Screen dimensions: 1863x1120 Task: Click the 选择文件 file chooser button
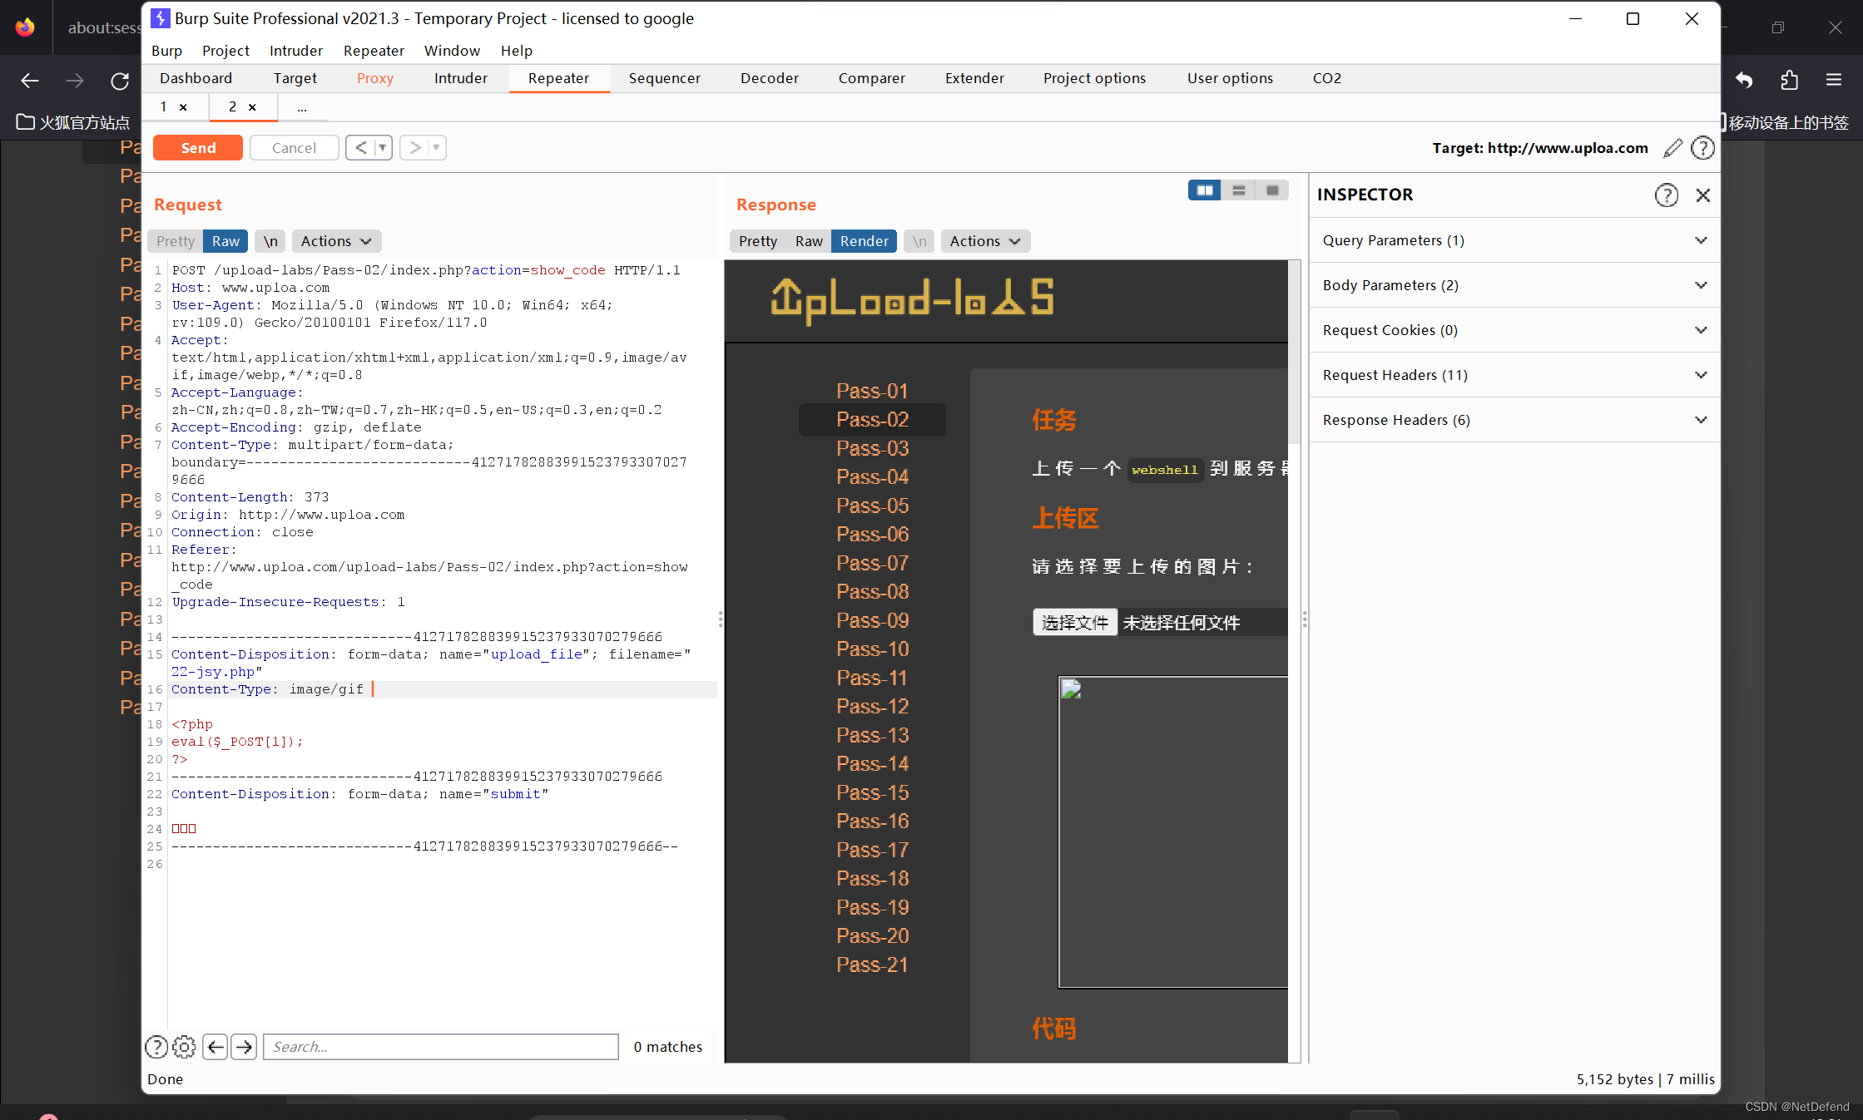tap(1075, 622)
